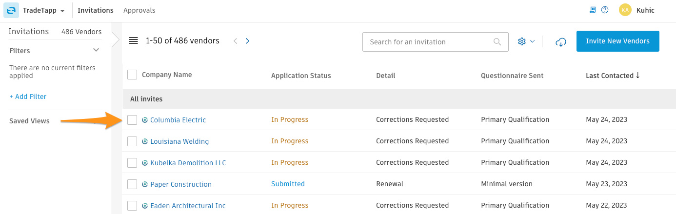Click the cloud download export icon
The image size is (676, 214).
click(561, 42)
